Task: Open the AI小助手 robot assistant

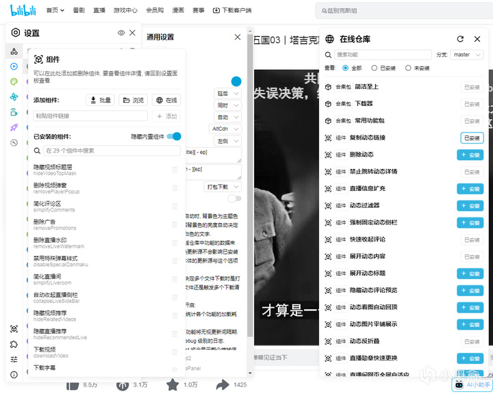Action: pos(472,384)
